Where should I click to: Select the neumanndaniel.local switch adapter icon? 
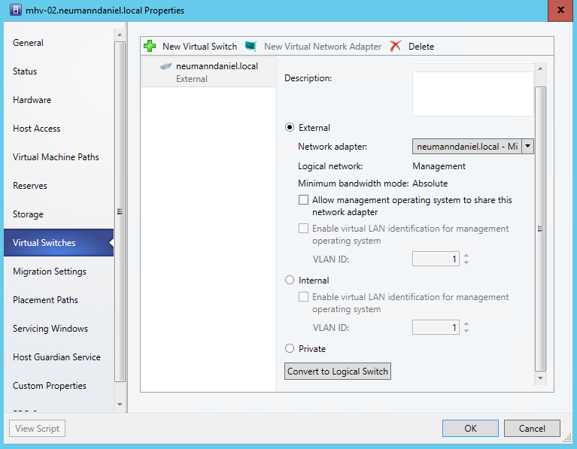pyautogui.click(x=166, y=66)
